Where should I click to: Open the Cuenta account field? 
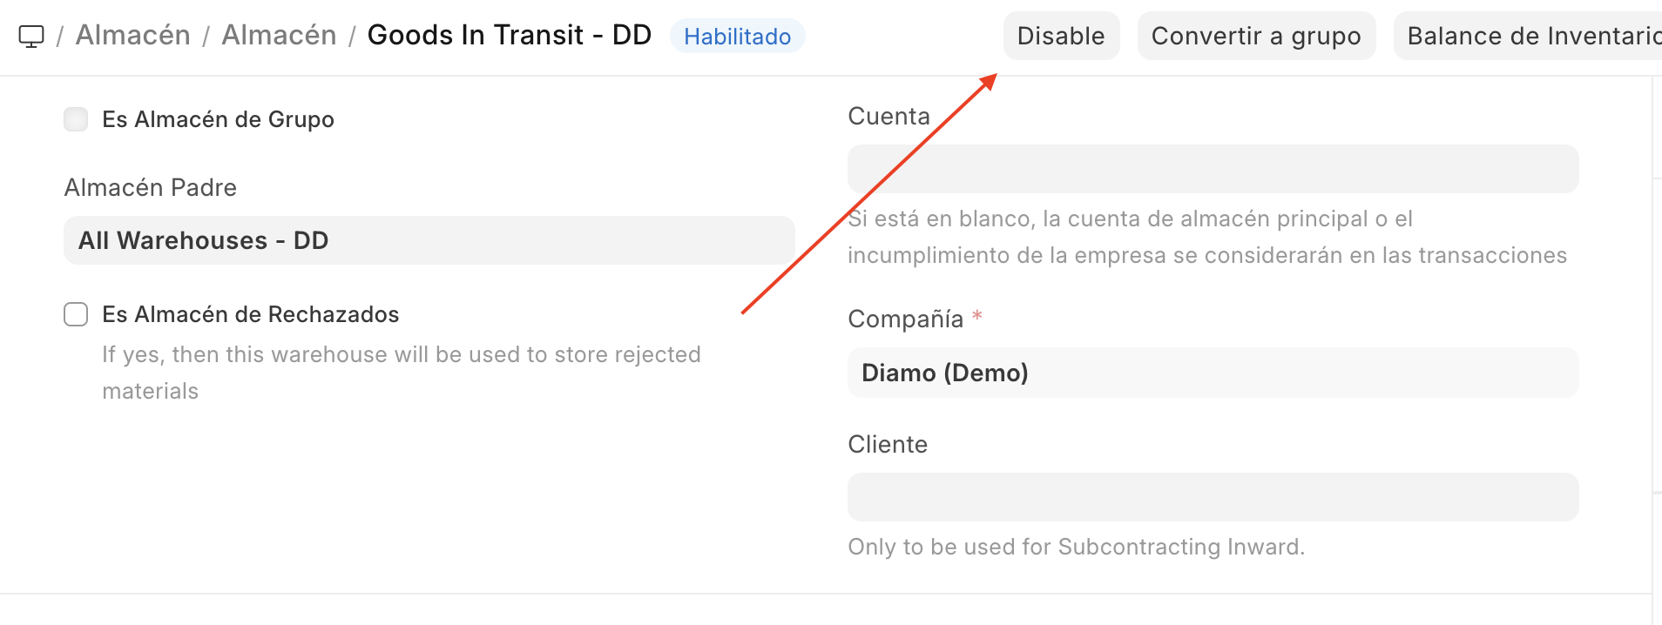(x=1213, y=169)
